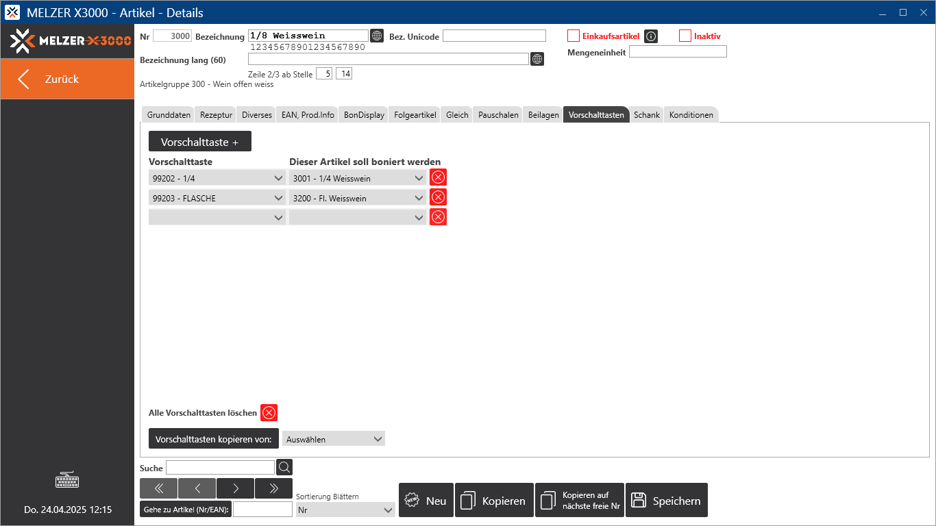936x526 pixels.
Task: Add a row with Vorschalttaste + button
Action: [200, 142]
